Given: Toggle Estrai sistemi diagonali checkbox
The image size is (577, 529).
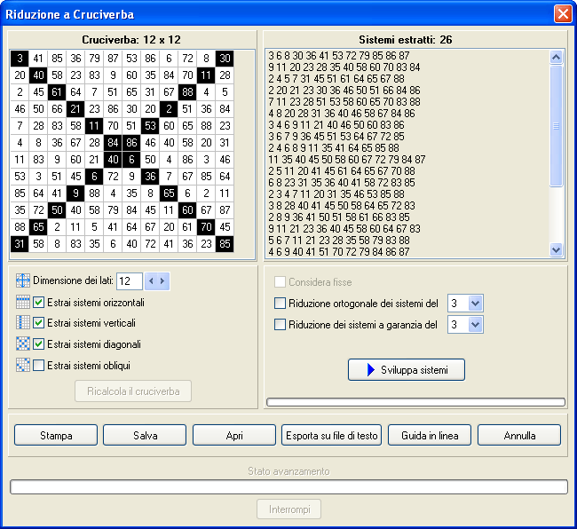Looking at the screenshot, I should [x=39, y=344].
